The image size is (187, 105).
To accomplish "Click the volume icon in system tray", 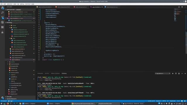I will point(167,104).
